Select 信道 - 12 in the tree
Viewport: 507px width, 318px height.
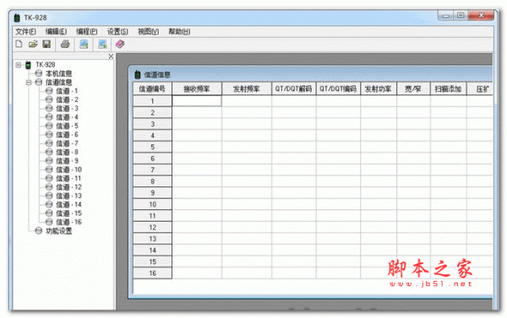[x=68, y=187]
